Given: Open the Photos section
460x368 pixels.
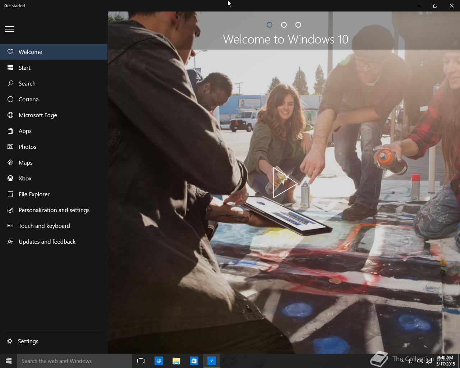Looking at the screenshot, I should pyautogui.click(x=54, y=147).
